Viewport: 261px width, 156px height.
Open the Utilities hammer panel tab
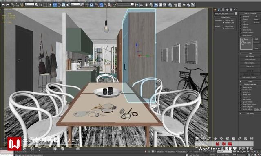[x=235, y=10]
